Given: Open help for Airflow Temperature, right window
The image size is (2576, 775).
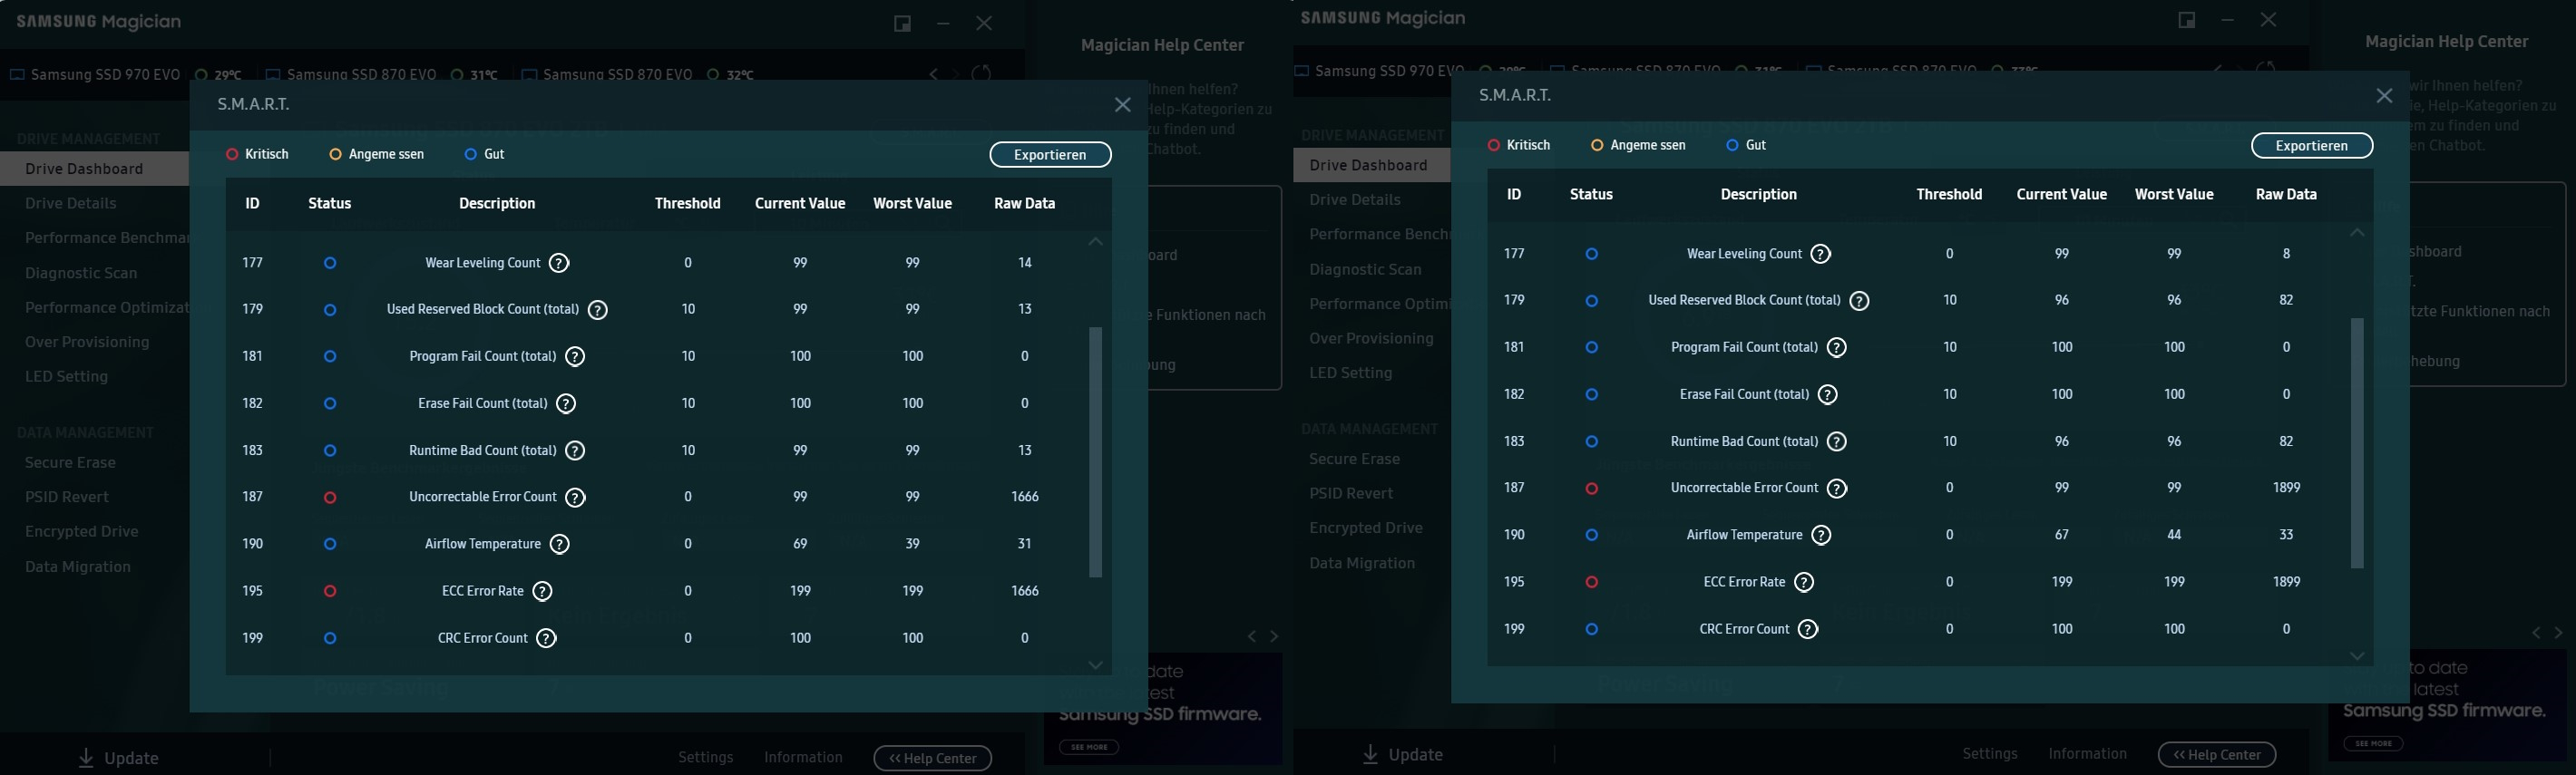Looking at the screenshot, I should (x=1821, y=536).
